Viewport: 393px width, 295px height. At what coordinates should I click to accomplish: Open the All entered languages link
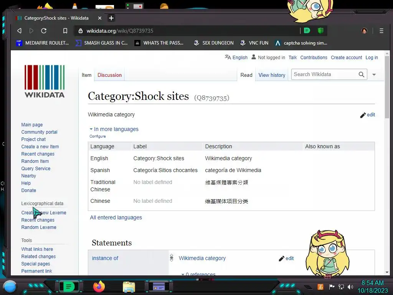click(x=116, y=217)
